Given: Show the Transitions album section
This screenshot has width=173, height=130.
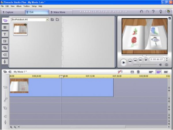Looking at the screenshot, I should 5,27.
